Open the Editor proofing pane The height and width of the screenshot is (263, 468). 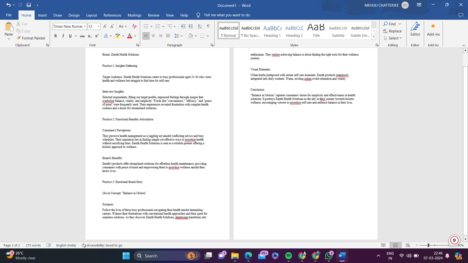tap(415, 30)
